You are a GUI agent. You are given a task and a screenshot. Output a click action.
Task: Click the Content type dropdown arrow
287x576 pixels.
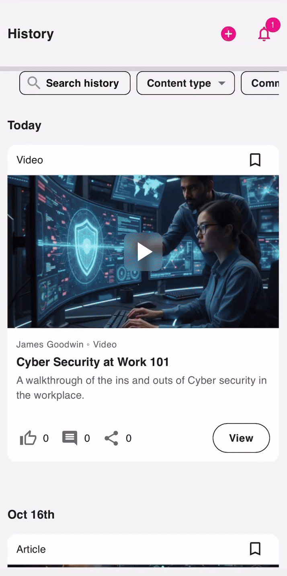click(221, 83)
